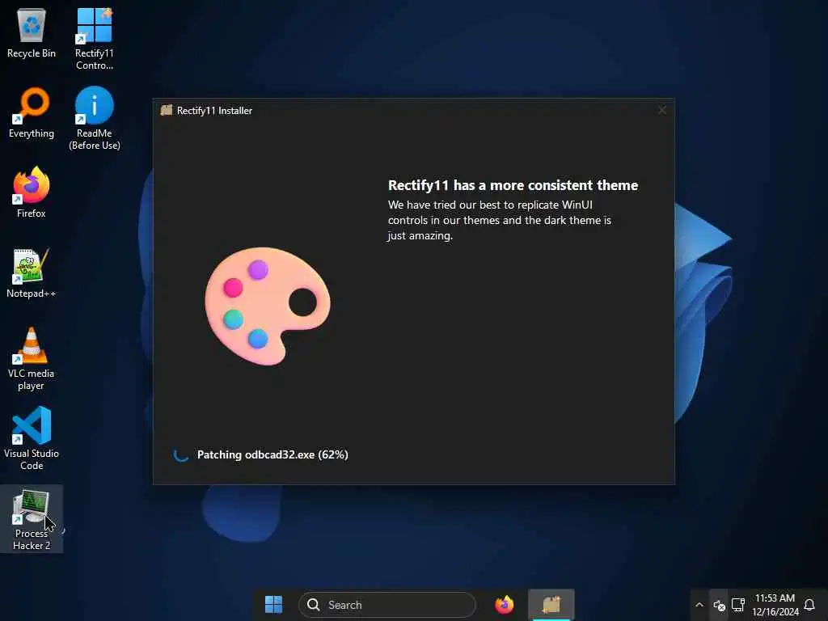Click the 'Rectify11 Installer' window title
Image resolution: width=828 pixels, height=621 pixels.
pyautogui.click(x=214, y=110)
